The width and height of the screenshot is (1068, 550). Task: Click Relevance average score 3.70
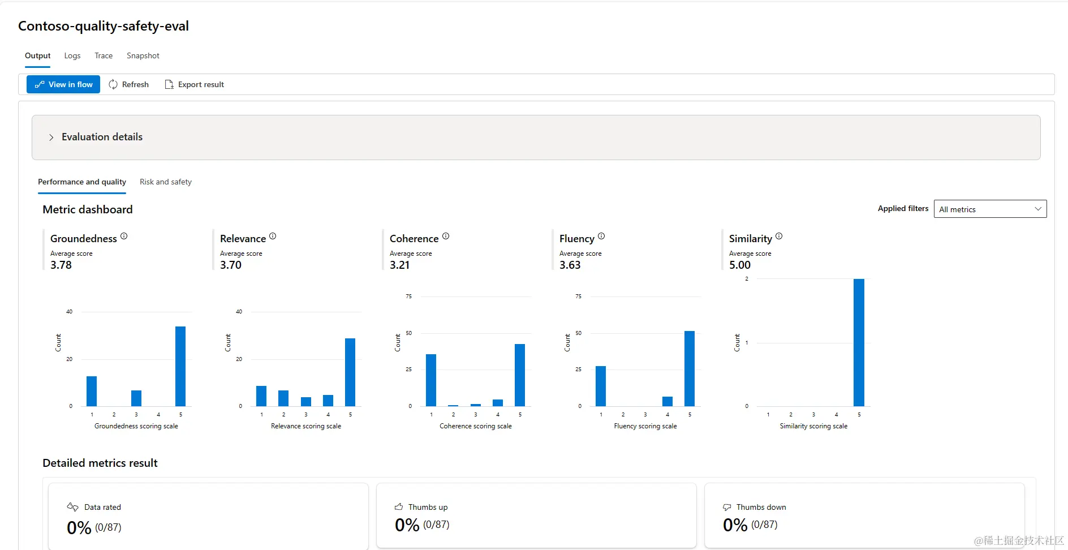(x=231, y=265)
